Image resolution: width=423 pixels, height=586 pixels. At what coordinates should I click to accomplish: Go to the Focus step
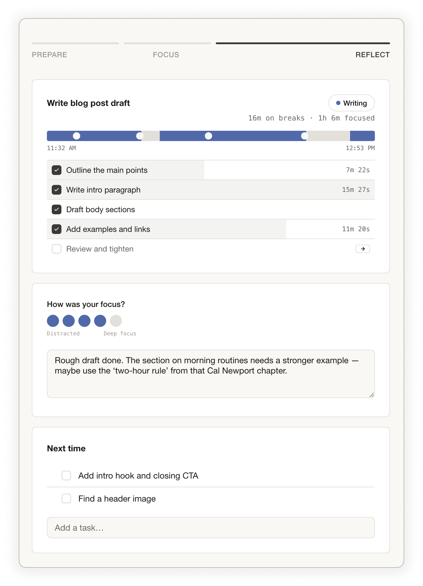click(166, 54)
